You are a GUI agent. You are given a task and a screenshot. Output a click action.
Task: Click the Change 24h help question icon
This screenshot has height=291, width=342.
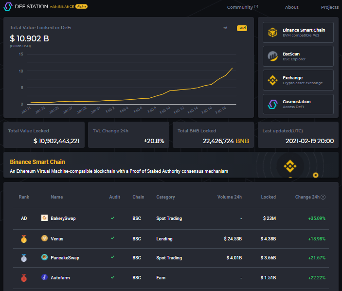click(323, 197)
